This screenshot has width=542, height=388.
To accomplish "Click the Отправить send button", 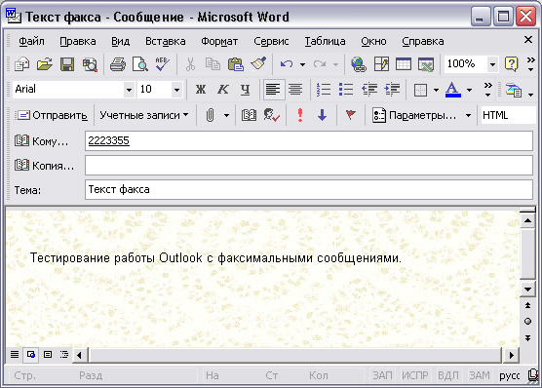I will click(52, 115).
